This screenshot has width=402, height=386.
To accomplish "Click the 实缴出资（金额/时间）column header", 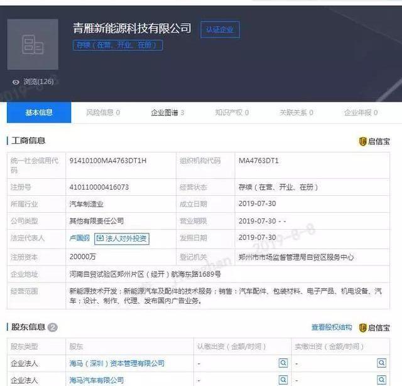I will coord(329,346).
